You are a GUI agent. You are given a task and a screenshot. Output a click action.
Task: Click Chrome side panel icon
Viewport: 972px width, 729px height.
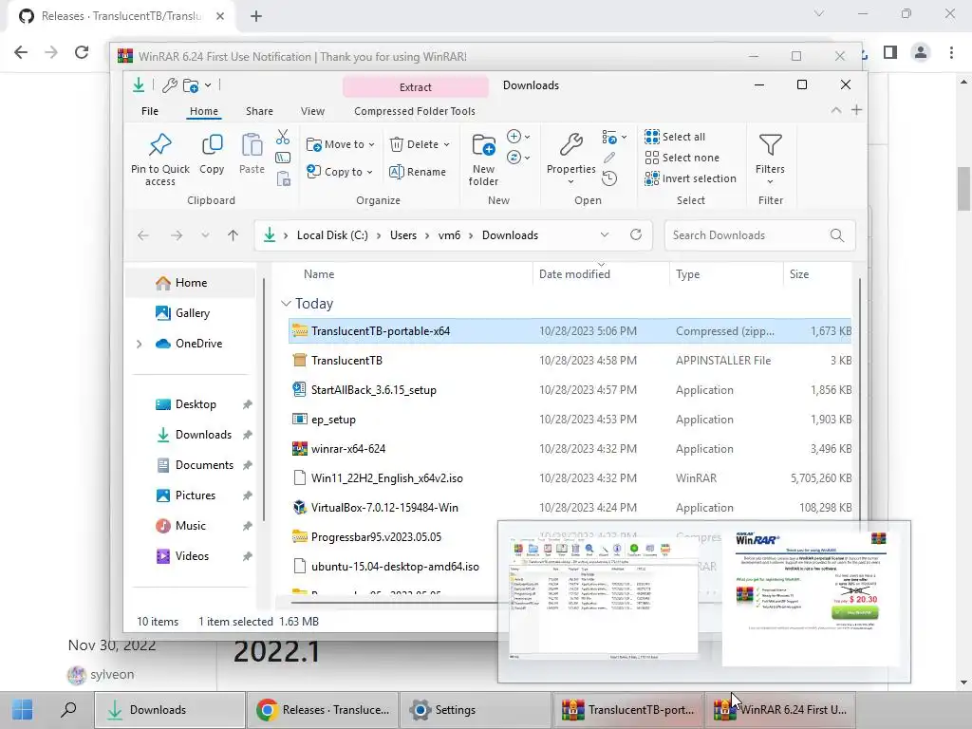point(890,52)
